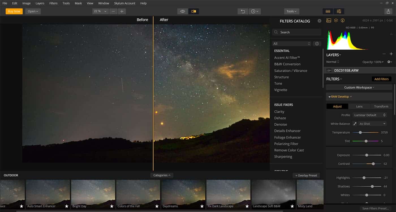
Task: Toggle the side panel sliders icon
Action: pyautogui.click(x=339, y=11)
